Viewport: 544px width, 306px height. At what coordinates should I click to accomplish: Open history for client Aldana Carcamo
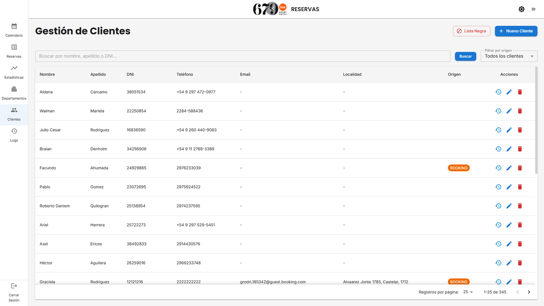pyautogui.click(x=498, y=92)
